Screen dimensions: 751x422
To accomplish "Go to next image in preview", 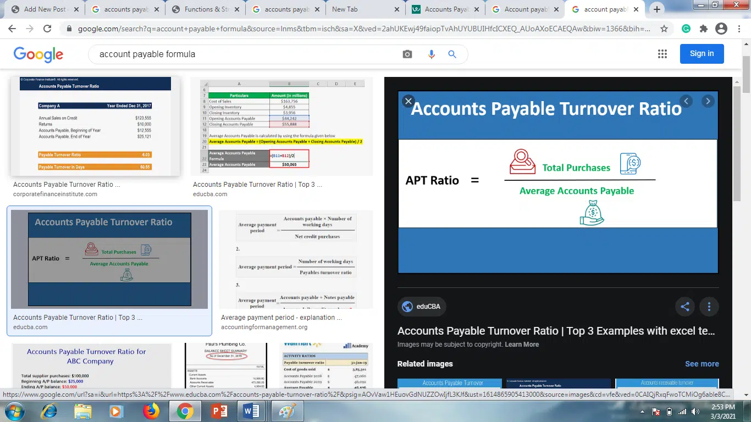I will pyautogui.click(x=708, y=101).
